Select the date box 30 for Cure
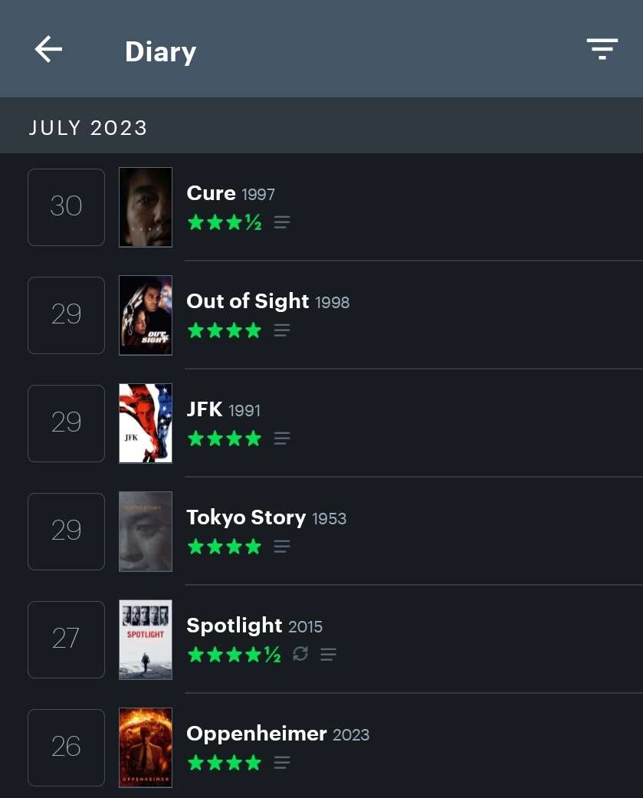 66,207
